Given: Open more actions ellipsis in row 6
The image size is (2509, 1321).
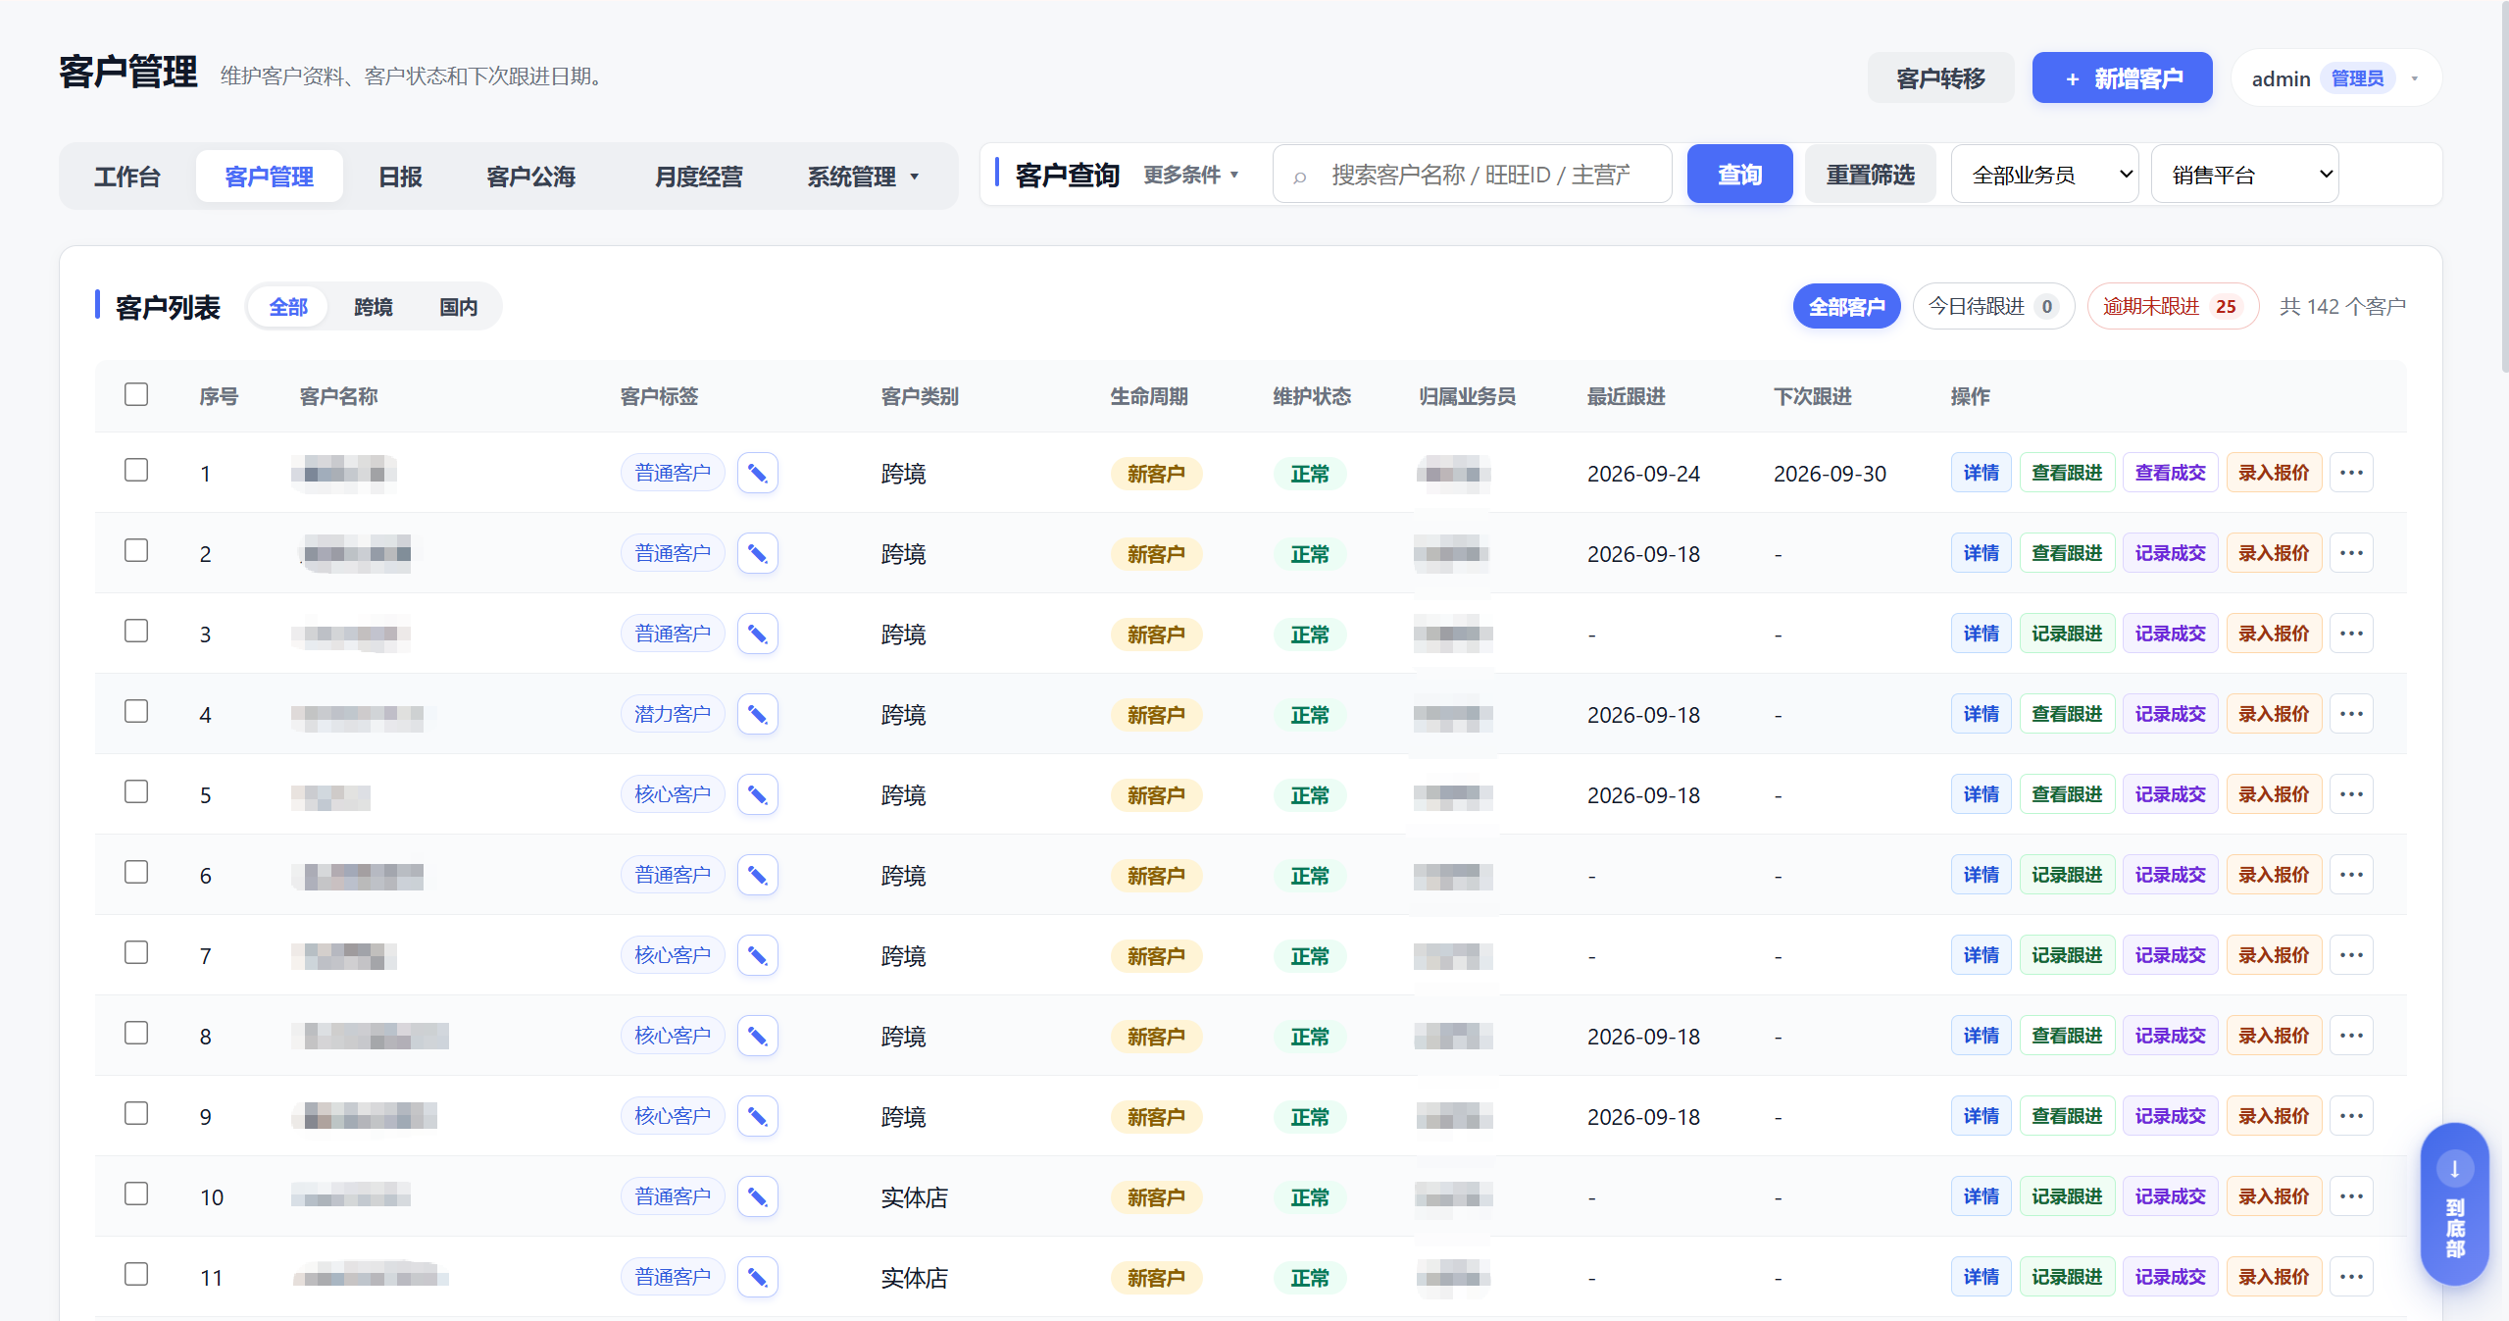Looking at the screenshot, I should [2351, 875].
